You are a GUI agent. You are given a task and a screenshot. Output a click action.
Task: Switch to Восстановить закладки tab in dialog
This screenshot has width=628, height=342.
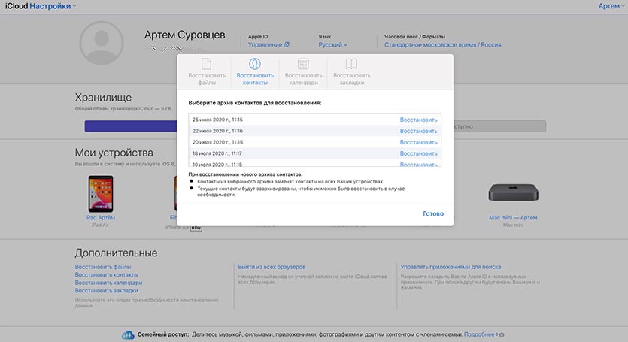(352, 71)
